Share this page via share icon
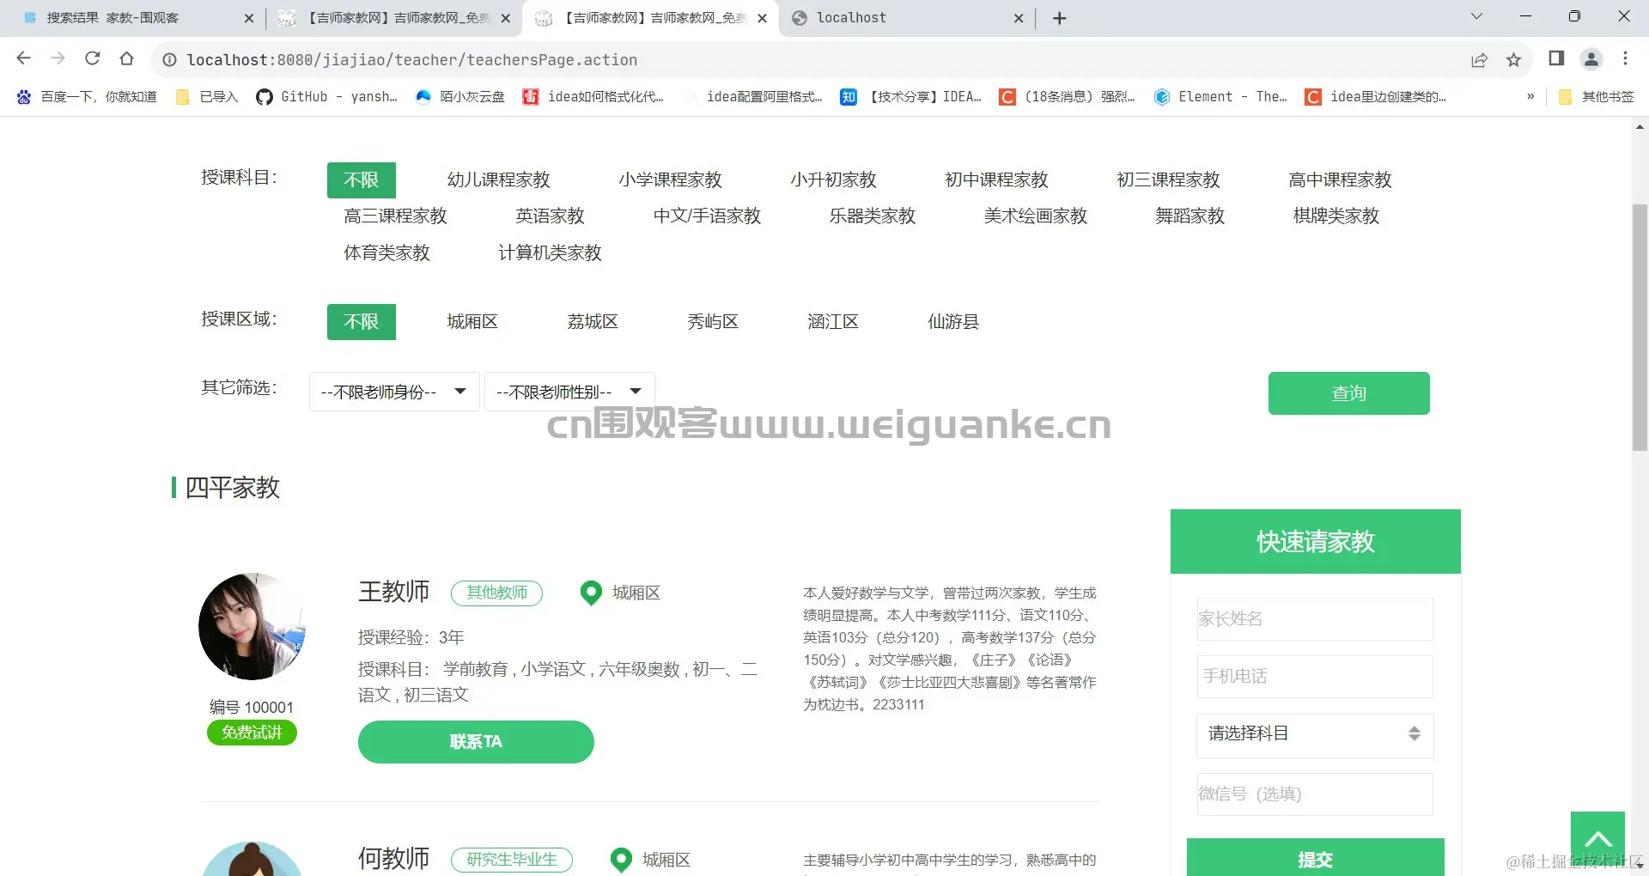Image resolution: width=1649 pixels, height=876 pixels. click(1479, 59)
